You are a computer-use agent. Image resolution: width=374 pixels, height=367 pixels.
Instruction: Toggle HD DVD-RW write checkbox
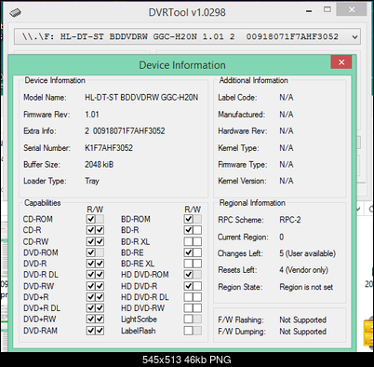(197, 308)
